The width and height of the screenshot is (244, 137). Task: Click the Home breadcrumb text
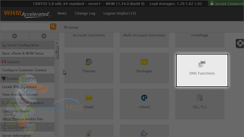click(x=73, y=27)
